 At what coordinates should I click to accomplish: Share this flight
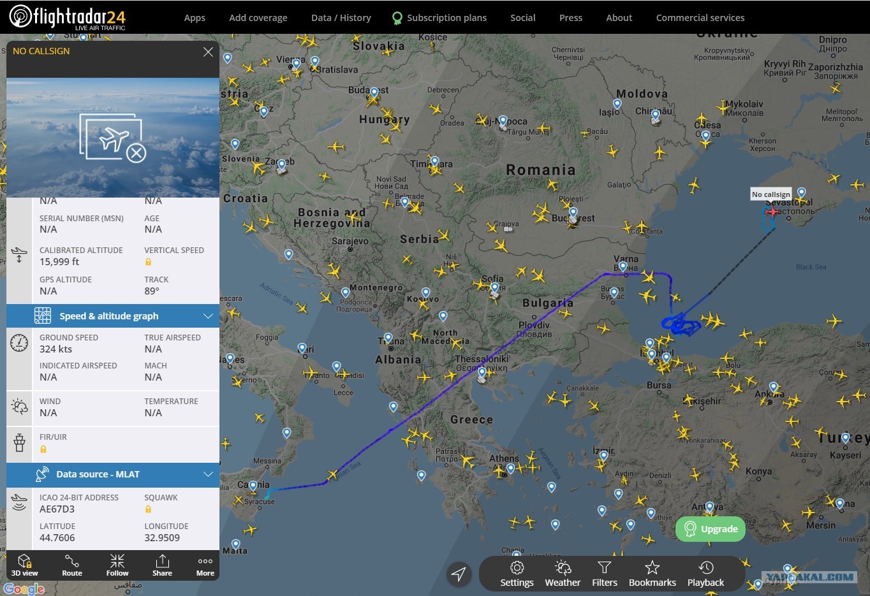click(162, 565)
